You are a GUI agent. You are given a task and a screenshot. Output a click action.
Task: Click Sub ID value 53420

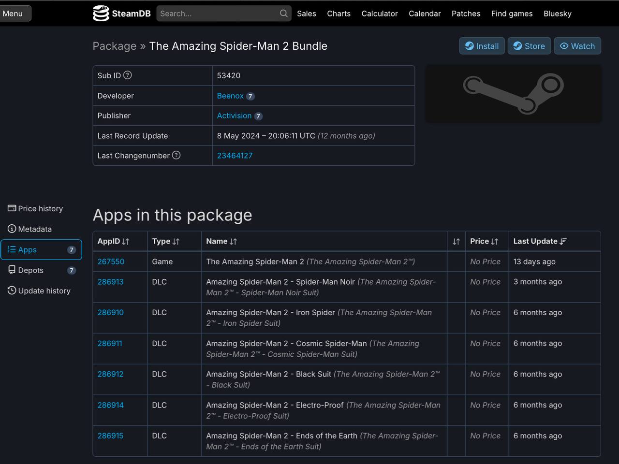click(229, 75)
